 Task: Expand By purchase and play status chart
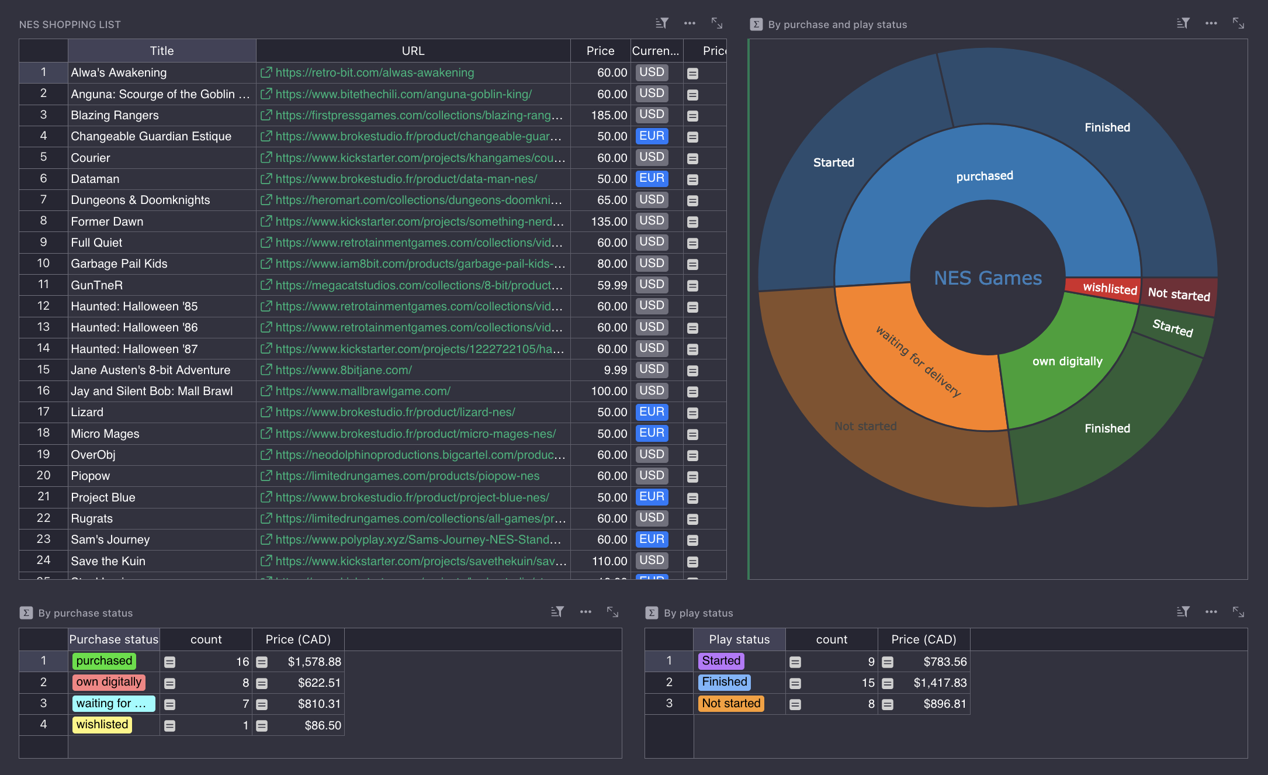coord(1238,23)
